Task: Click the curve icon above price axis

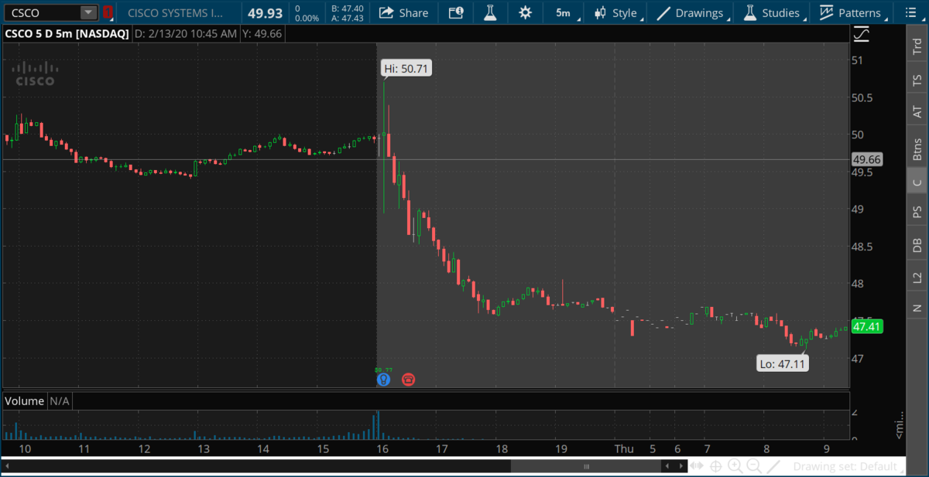Action: tap(861, 35)
